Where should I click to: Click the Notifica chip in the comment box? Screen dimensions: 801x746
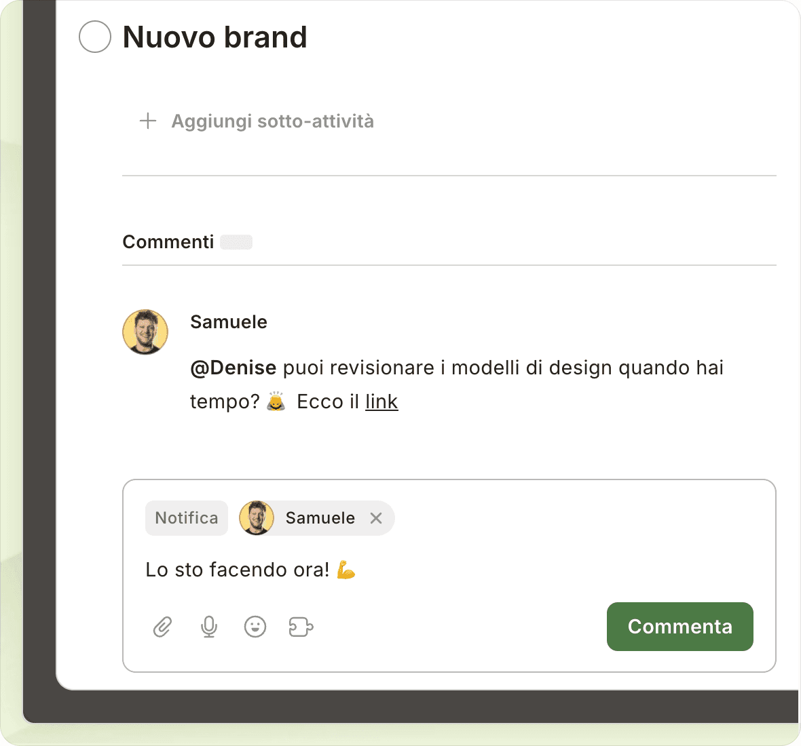click(x=187, y=518)
